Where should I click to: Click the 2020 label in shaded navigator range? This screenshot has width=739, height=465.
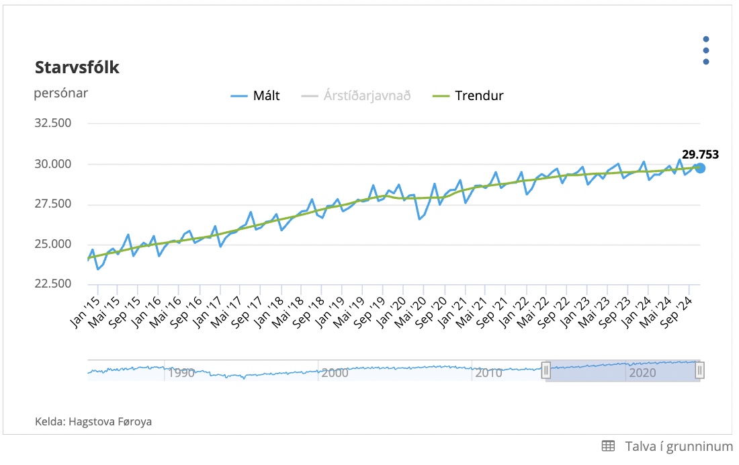pyautogui.click(x=642, y=373)
